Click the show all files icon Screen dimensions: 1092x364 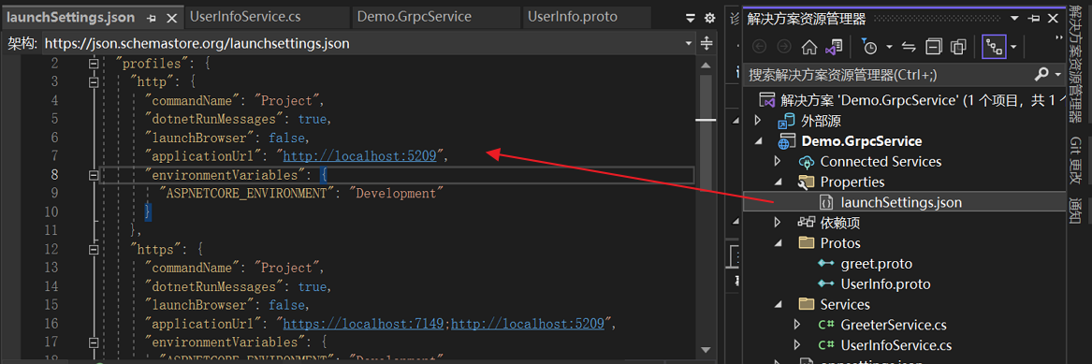coord(959,48)
